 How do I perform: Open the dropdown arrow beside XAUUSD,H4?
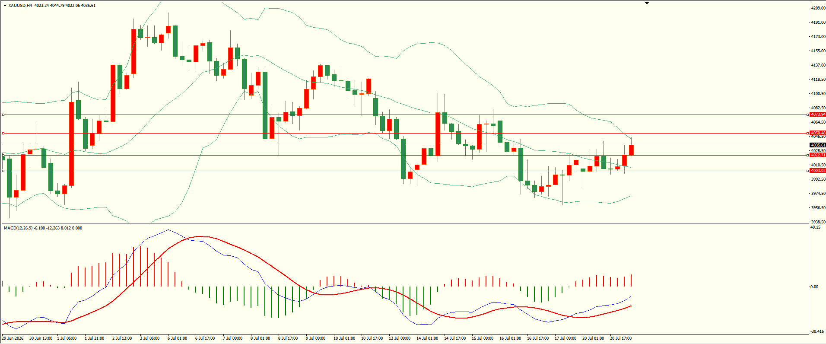(x=5, y=6)
